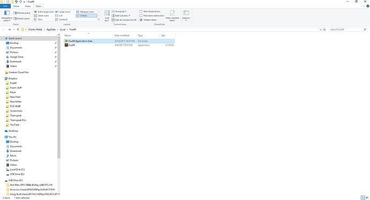
Task: Go up one folder level
Action: [18, 29]
